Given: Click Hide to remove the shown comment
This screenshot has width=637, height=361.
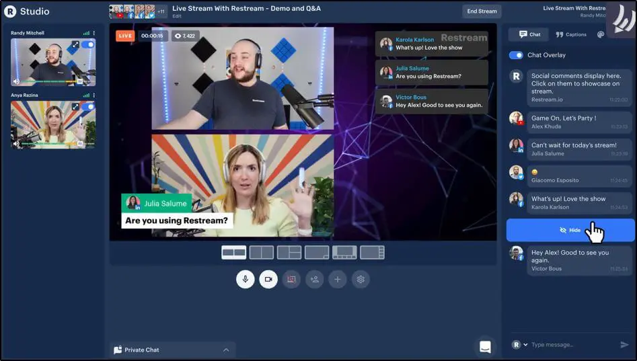Looking at the screenshot, I should [x=570, y=230].
